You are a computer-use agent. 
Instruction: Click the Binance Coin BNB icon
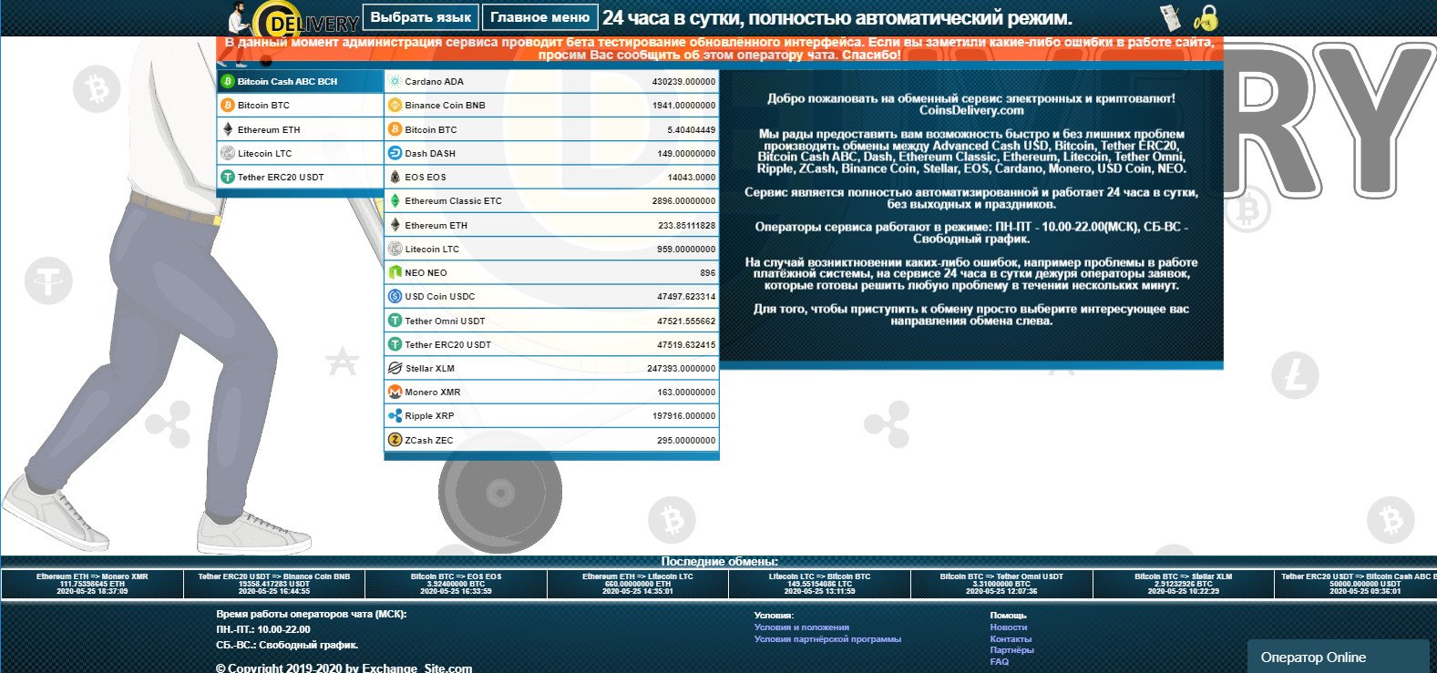395,105
